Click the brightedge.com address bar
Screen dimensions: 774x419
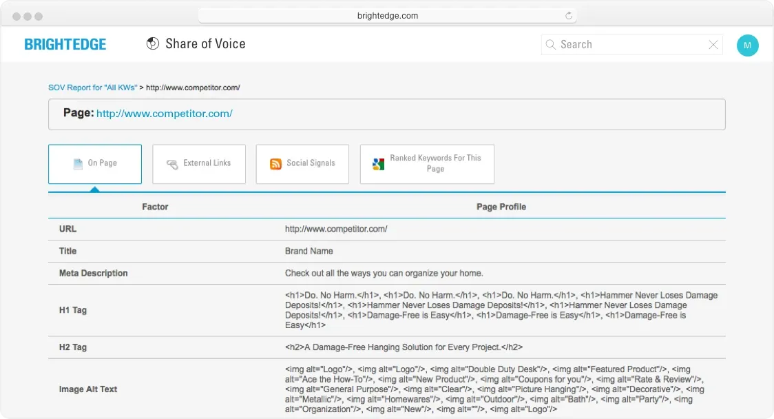point(388,16)
